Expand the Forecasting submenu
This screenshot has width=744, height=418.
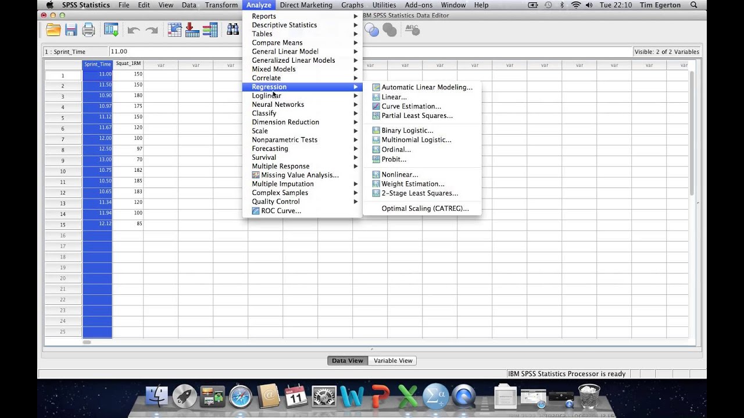(x=302, y=149)
